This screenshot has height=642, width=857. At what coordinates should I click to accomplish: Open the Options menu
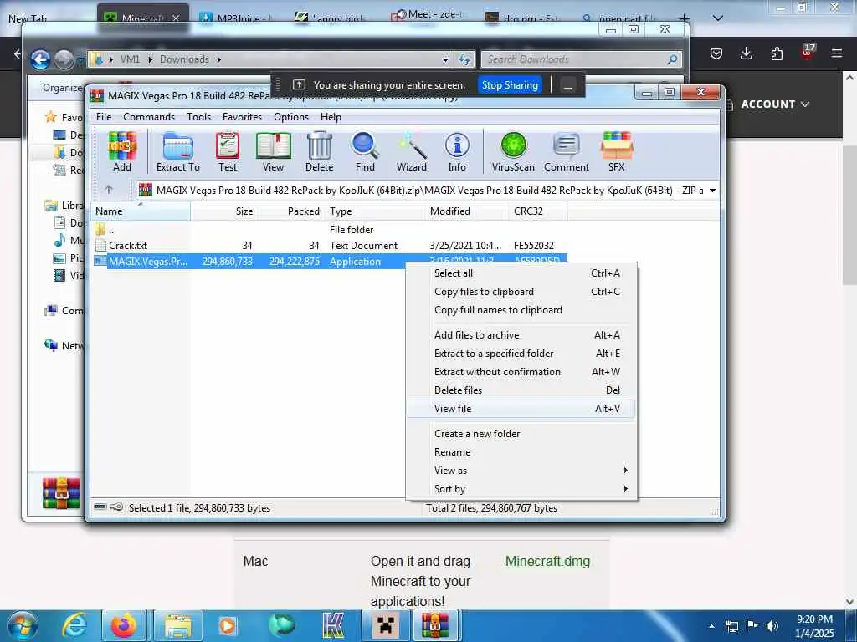click(x=291, y=117)
